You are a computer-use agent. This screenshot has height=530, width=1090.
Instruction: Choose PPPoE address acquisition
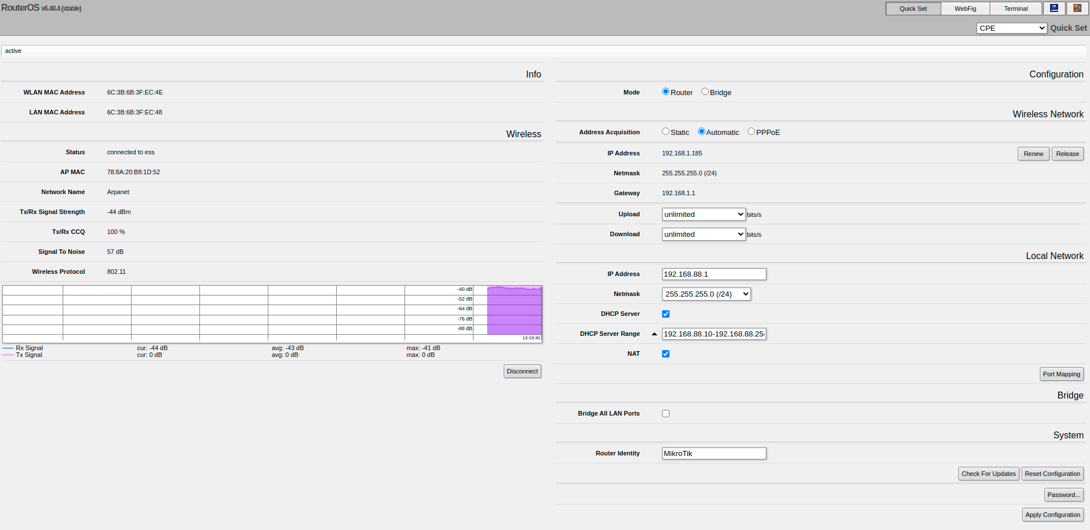(x=751, y=132)
